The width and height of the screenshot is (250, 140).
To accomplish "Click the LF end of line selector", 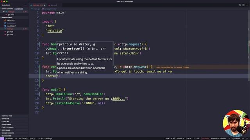I will coord(194,138).
